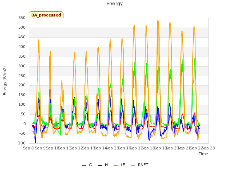Click the red G legend color marker
The width and height of the screenshot is (230, 172).
coord(84,166)
